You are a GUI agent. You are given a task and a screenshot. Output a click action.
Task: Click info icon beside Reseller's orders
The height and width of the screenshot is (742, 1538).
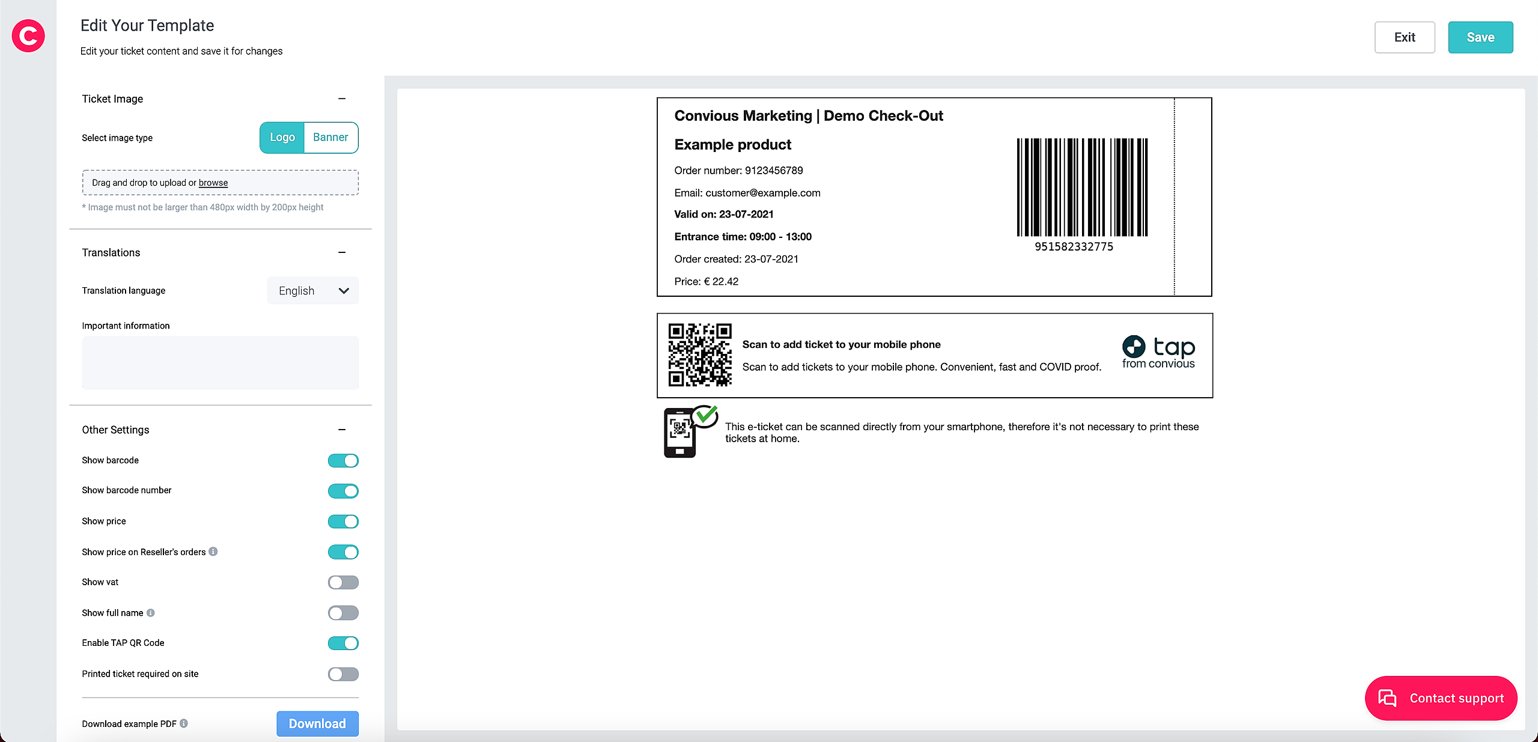(x=213, y=552)
